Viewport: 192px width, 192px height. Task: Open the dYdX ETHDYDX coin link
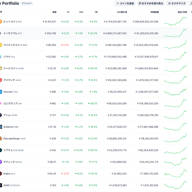[x=11, y=185]
